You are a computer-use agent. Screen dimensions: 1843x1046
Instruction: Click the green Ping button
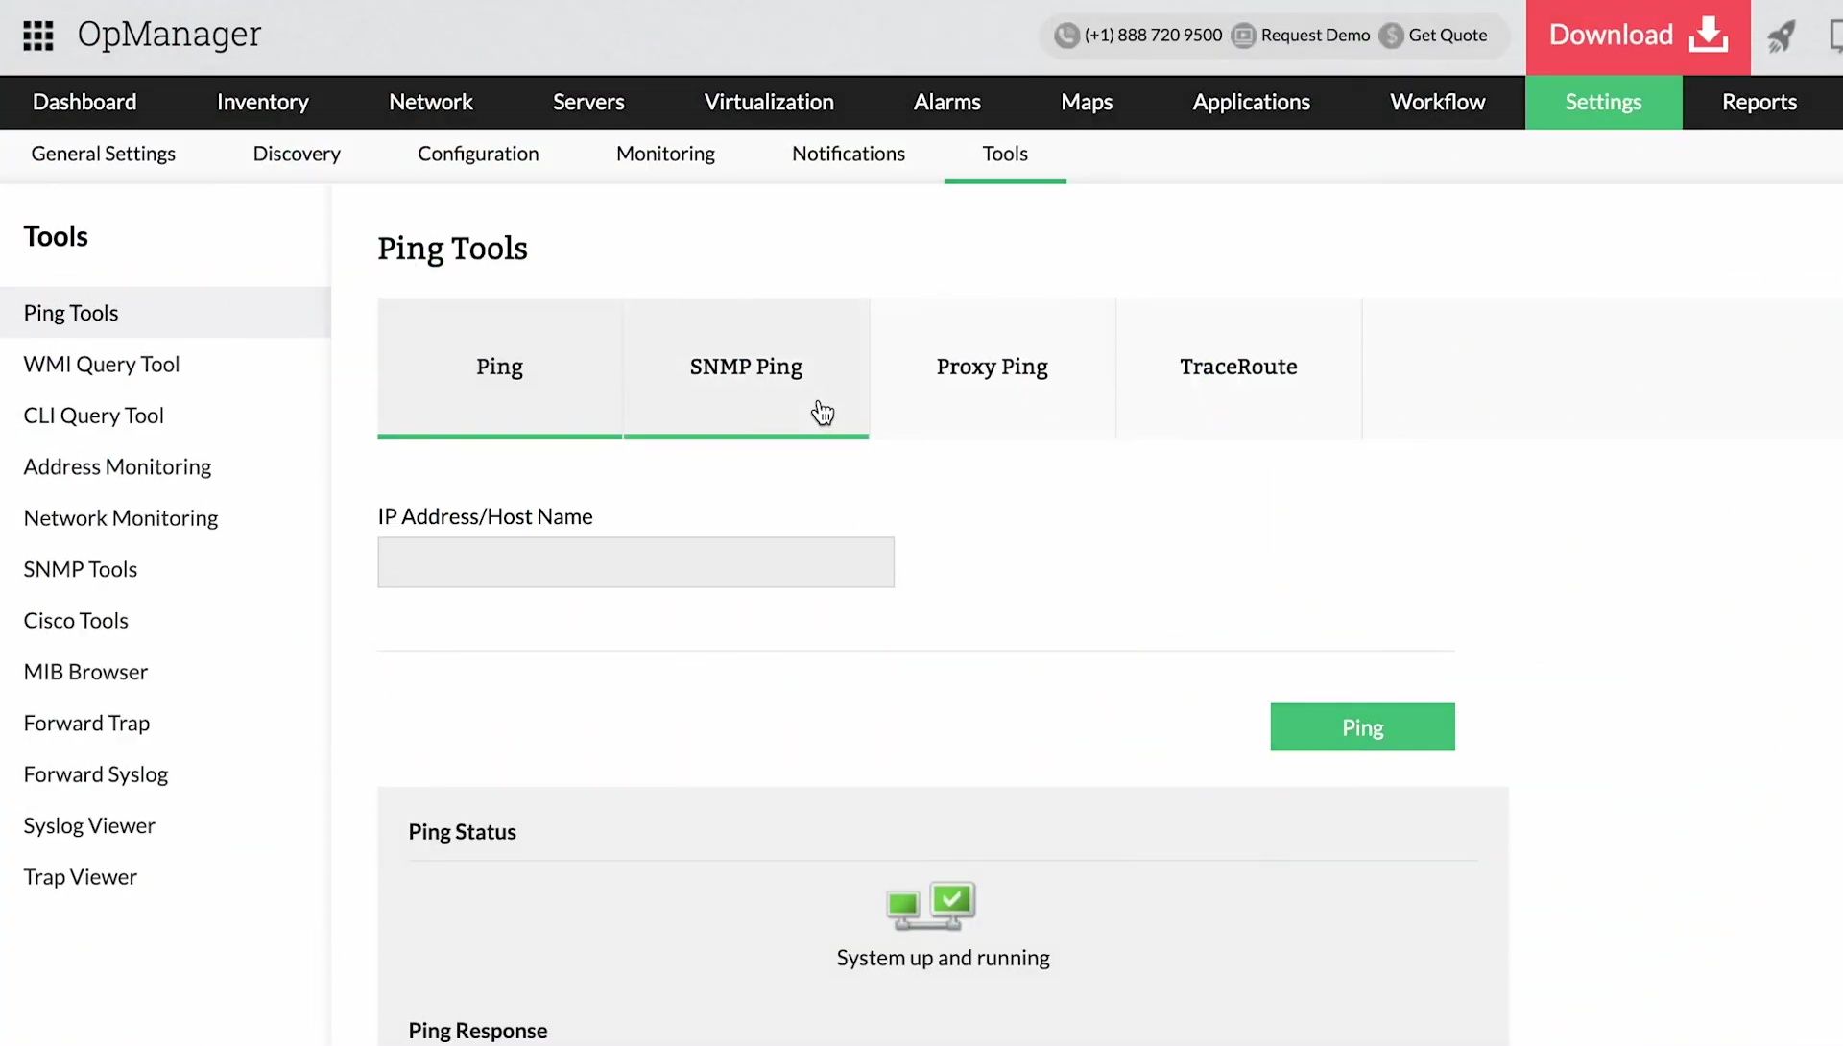1362,727
